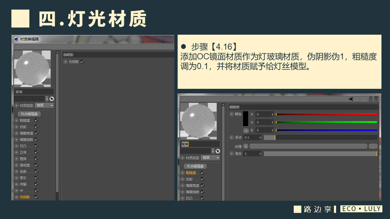The image size is (390, 219).
Task: Click the animation dot beside 透明度 channel
Action: (16, 165)
